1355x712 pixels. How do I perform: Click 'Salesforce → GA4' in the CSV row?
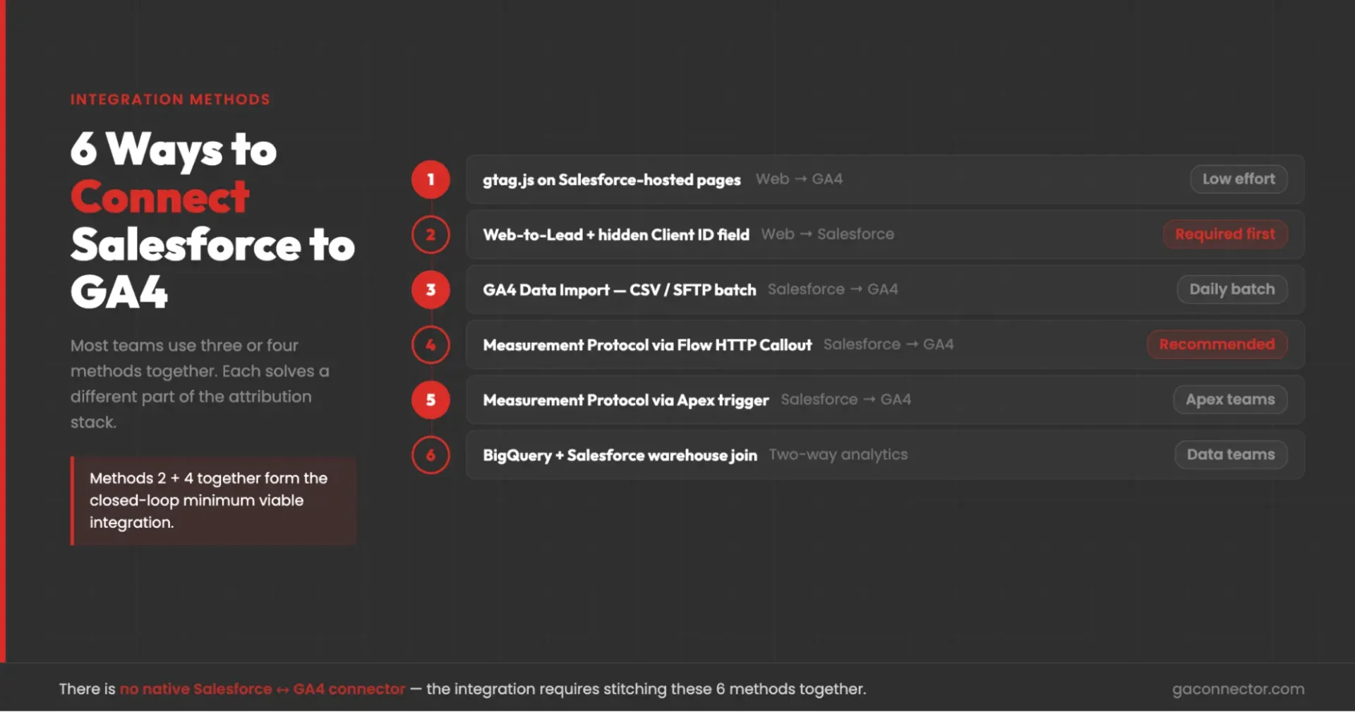click(x=833, y=289)
